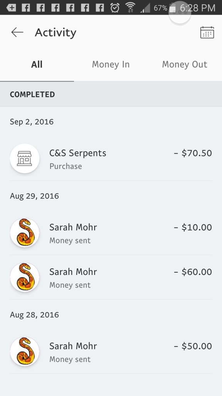The width and height of the screenshot is (222, 396).
Task: Open the Aug 28 Sarah Mohr $50.00 transaction
Action: point(111,352)
